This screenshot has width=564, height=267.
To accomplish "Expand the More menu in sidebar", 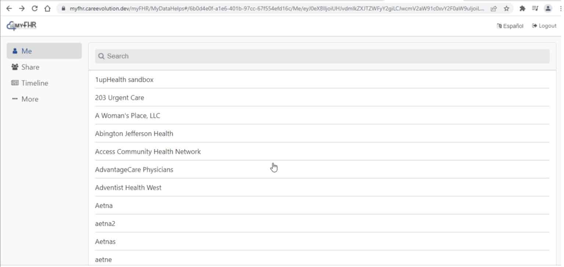I will point(44,99).
